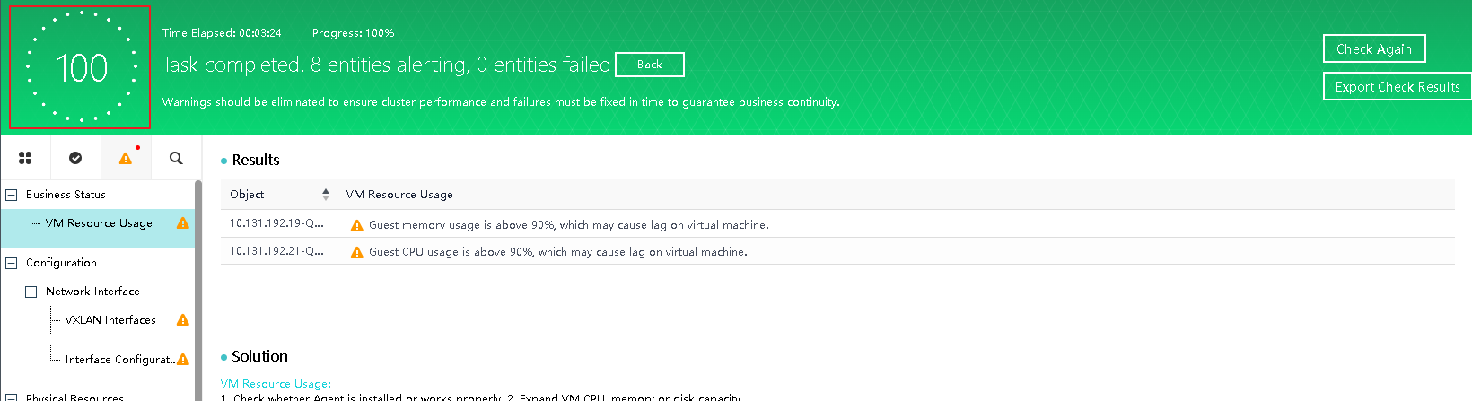Open the warnings filter tab
The height and width of the screenshot is (401, 1472).
click(126, 158)
